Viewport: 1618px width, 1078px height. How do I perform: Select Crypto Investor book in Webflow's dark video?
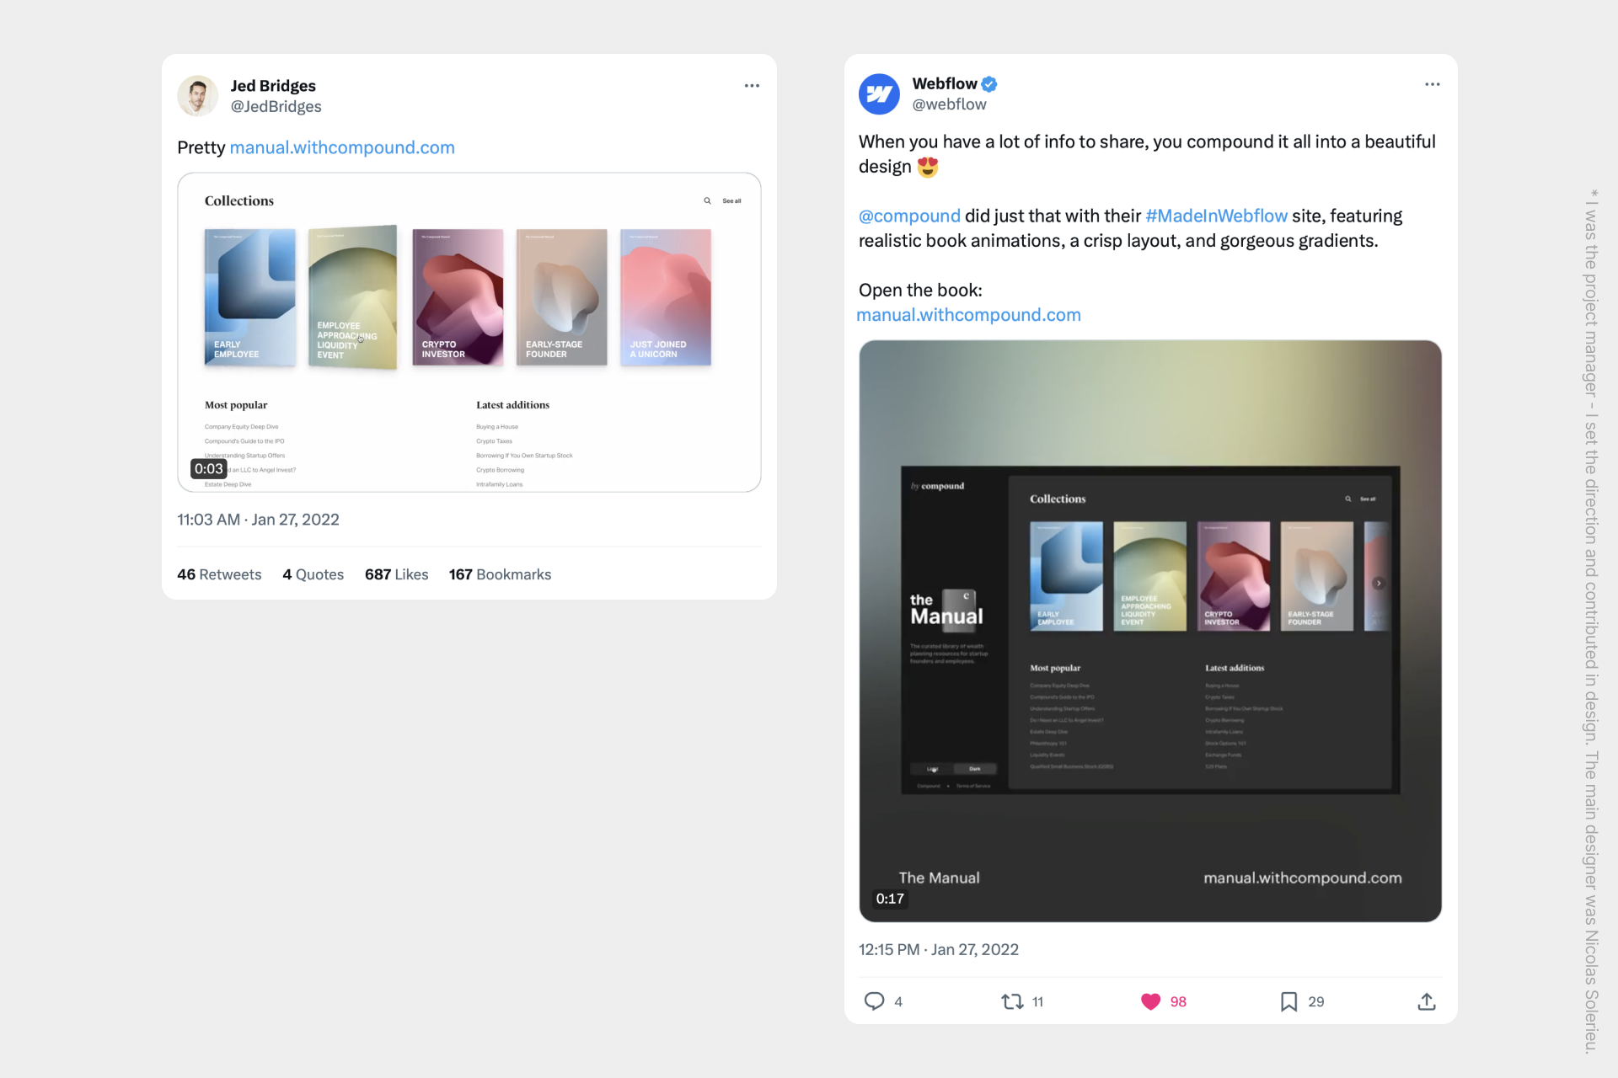(1233, 576)
